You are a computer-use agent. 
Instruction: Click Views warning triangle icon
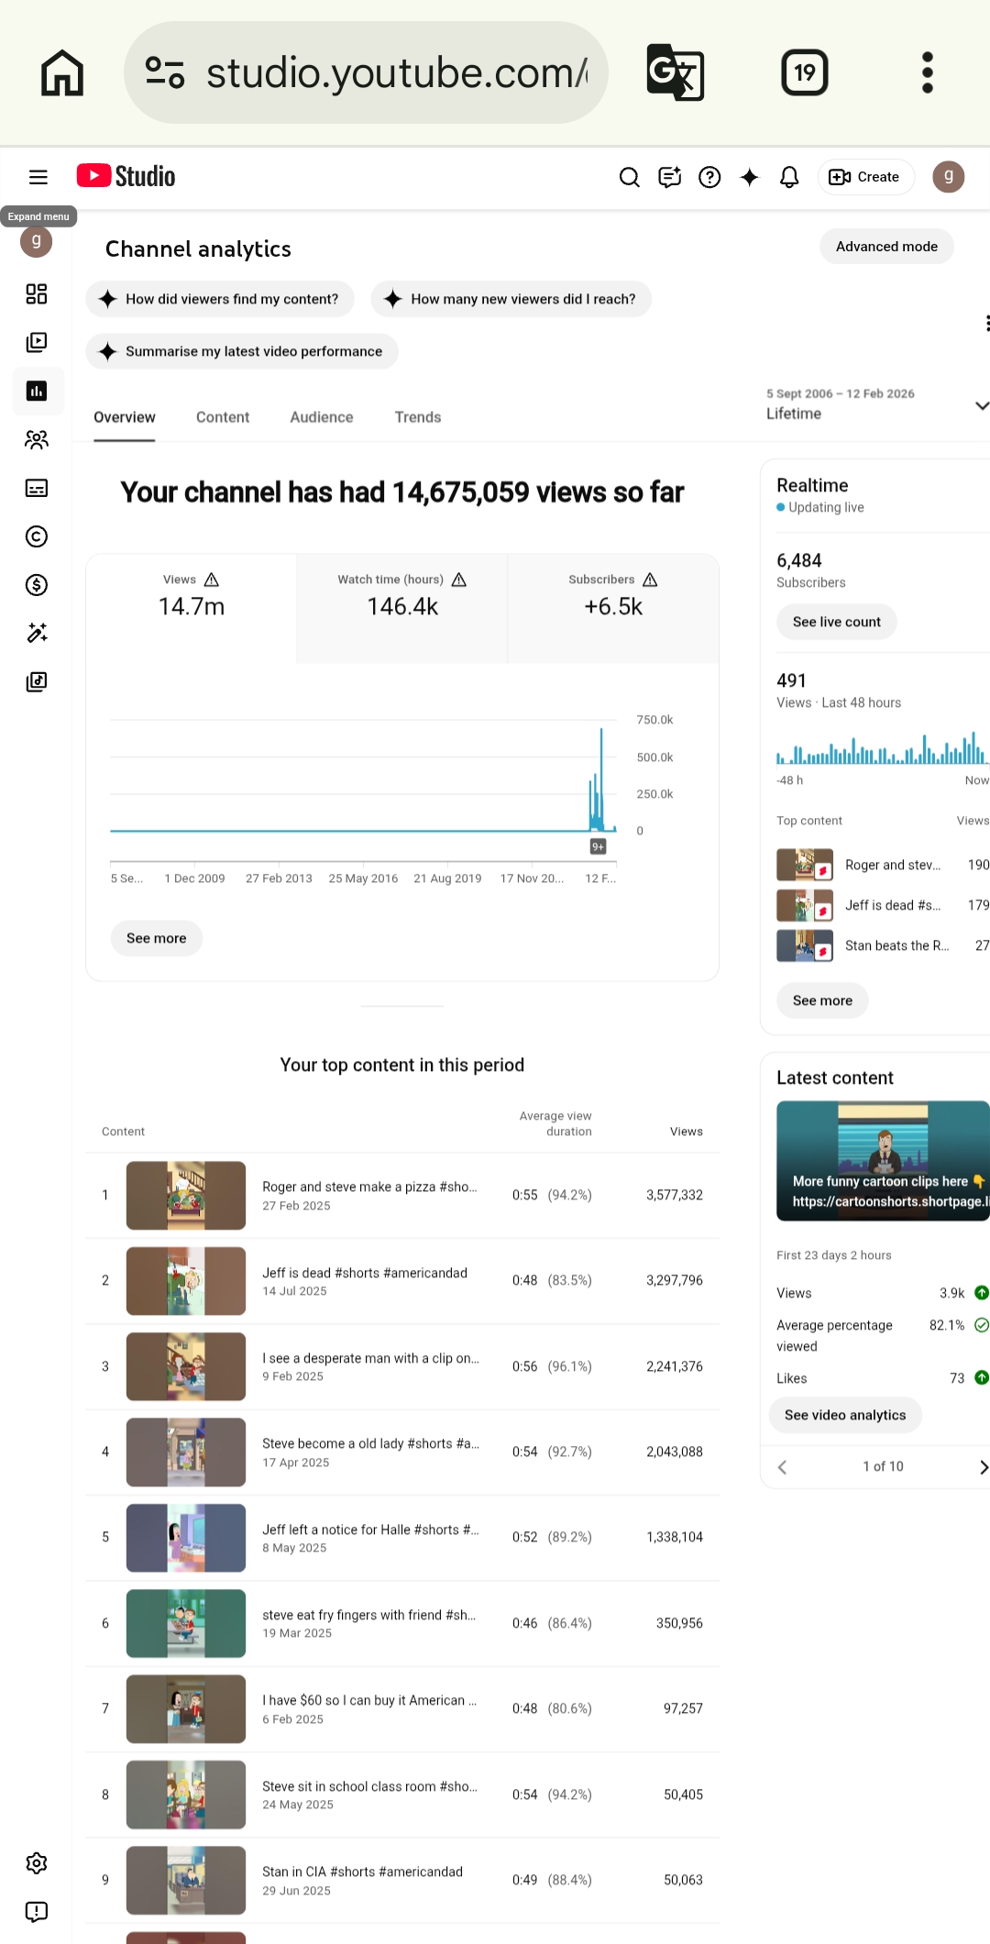pos(212,580)
